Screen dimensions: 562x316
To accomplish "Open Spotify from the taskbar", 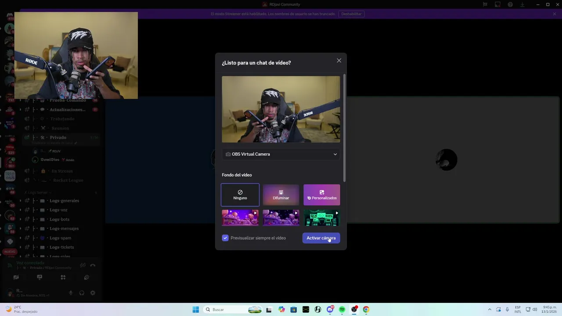I will 342,309.
